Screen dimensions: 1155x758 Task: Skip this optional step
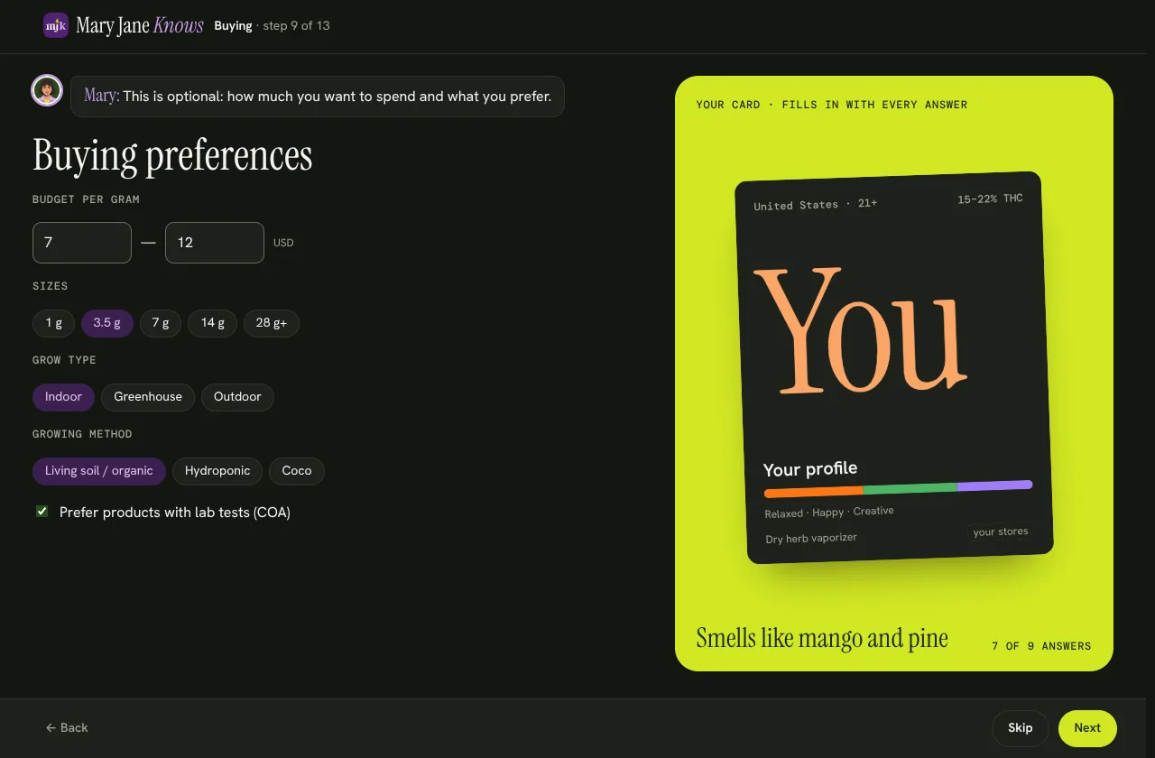1021,728
